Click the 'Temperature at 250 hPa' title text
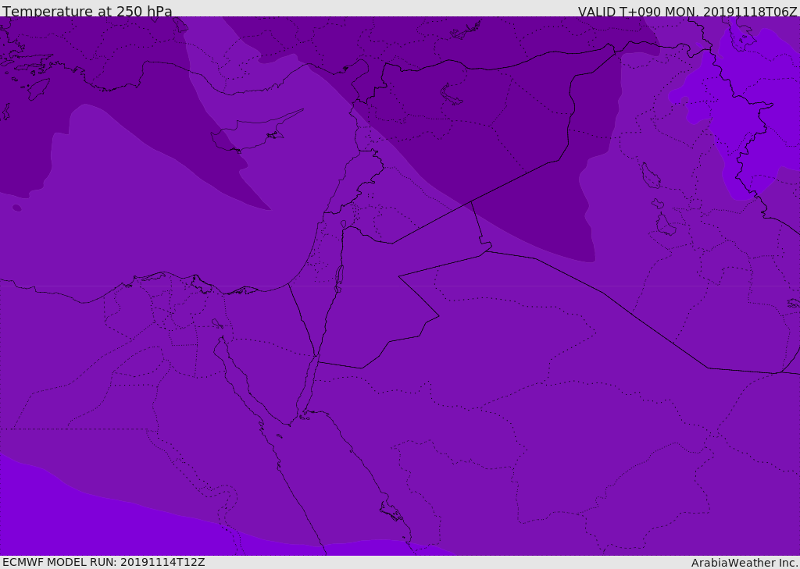800x569 pixels. click(x=87, y=11)
